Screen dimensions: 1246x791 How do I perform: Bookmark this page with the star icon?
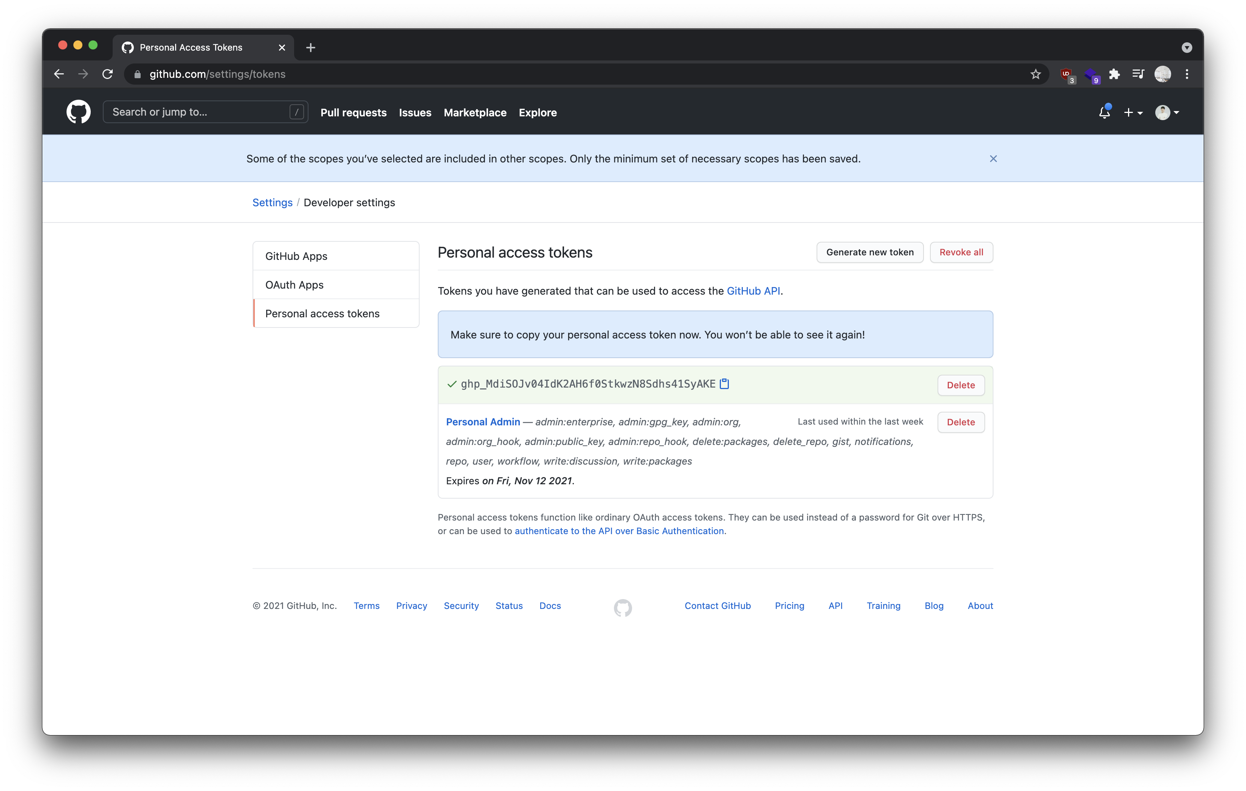[1035, 74]
